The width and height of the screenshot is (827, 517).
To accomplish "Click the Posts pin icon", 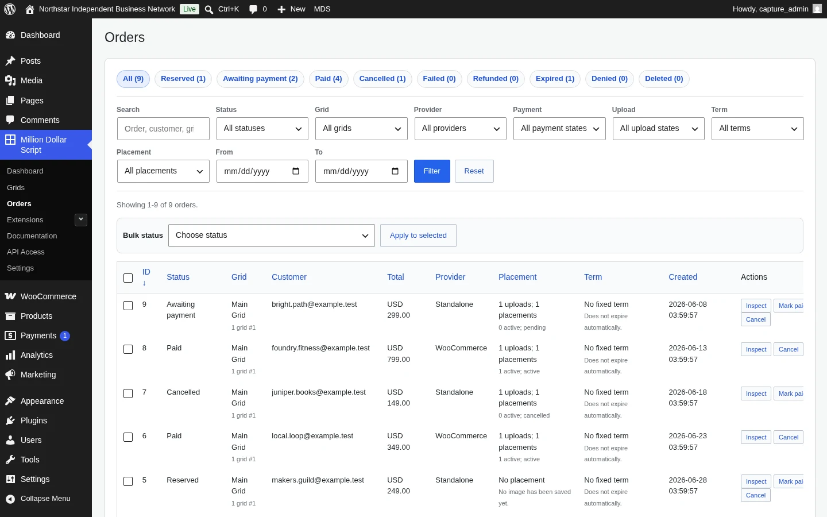I will (x=10, y=61).
